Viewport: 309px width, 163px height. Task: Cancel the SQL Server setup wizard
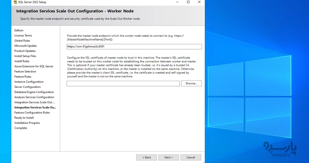point(191,157)
